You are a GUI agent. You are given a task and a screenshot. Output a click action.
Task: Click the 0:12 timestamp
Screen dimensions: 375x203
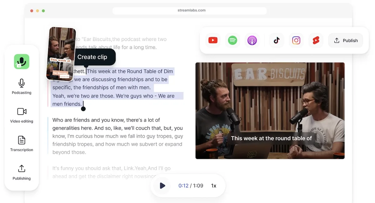(183, 185)
